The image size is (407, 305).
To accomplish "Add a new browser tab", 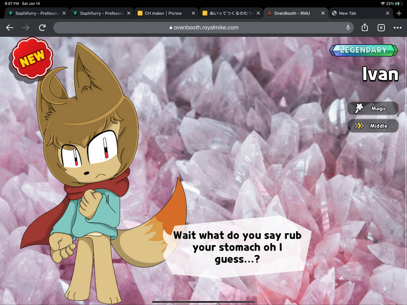I will (x=399, y=13).
